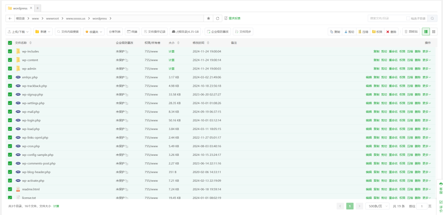Screen dimensions: 443x215
Task: Go to www.ssssss.us in the breadcrumb
Action: pyautogui.click(x=76, y=18)
